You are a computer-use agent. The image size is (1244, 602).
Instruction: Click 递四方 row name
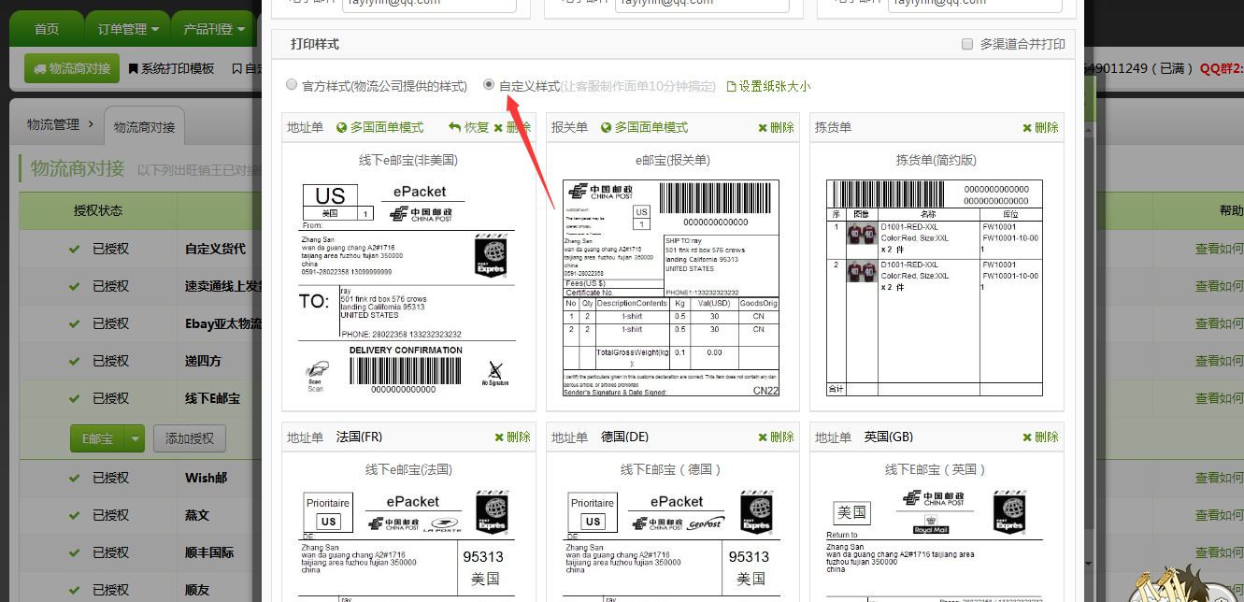203,361
